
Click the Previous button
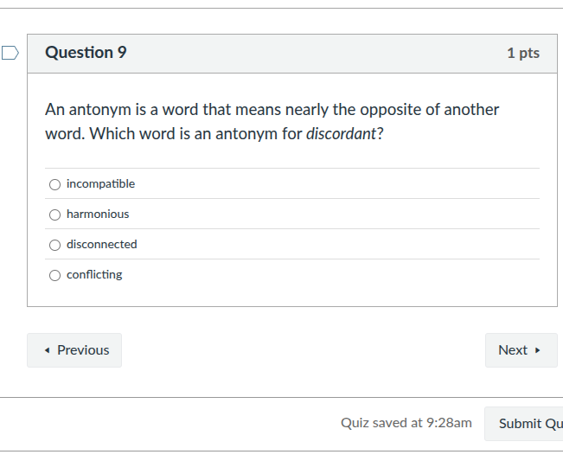click(74, 350)
